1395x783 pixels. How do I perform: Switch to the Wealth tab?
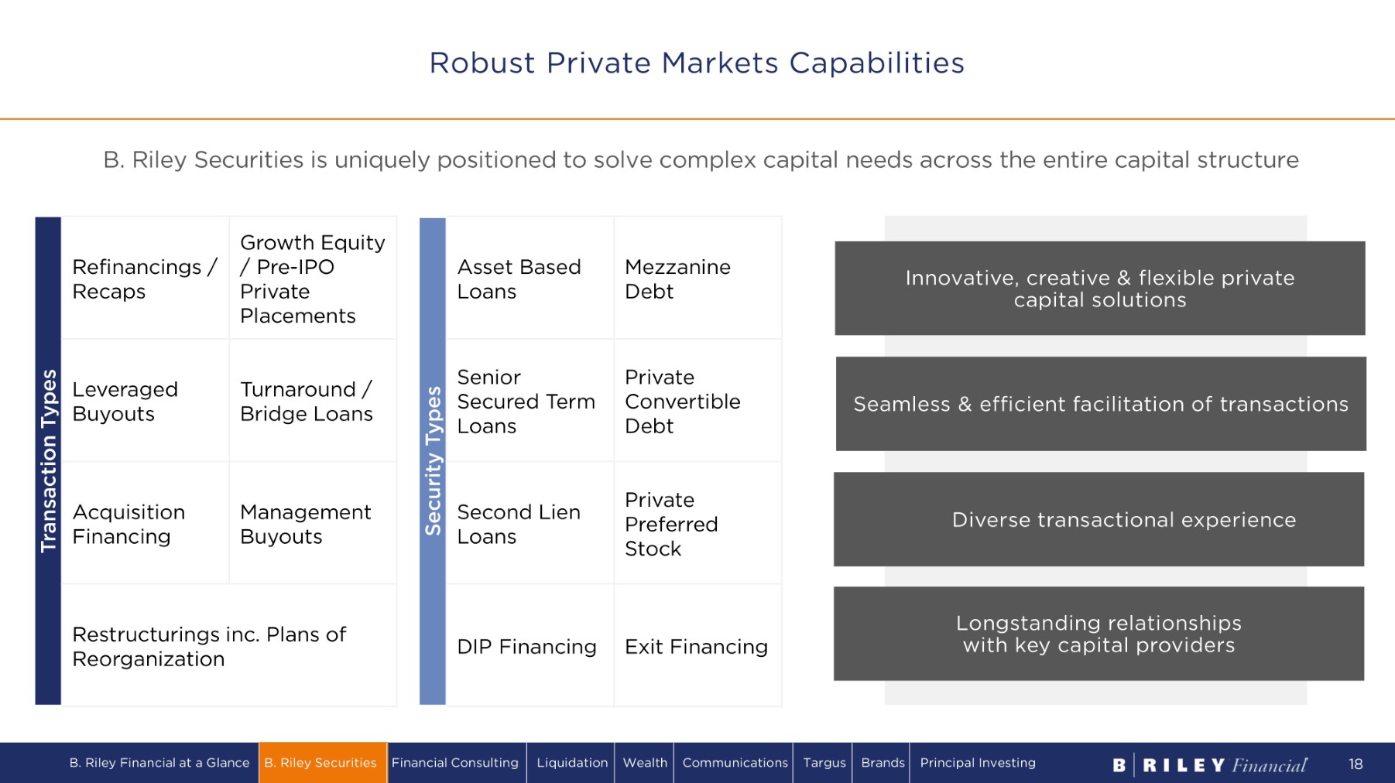click(x=645, y=763)
